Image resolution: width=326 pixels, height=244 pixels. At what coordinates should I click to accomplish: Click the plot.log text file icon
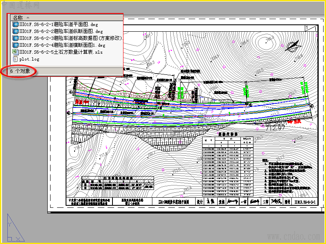[x=15, y=59]
